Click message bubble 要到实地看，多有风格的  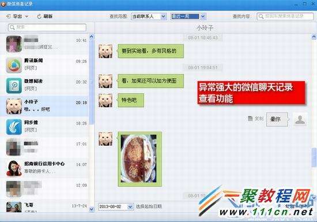[151, 51]
